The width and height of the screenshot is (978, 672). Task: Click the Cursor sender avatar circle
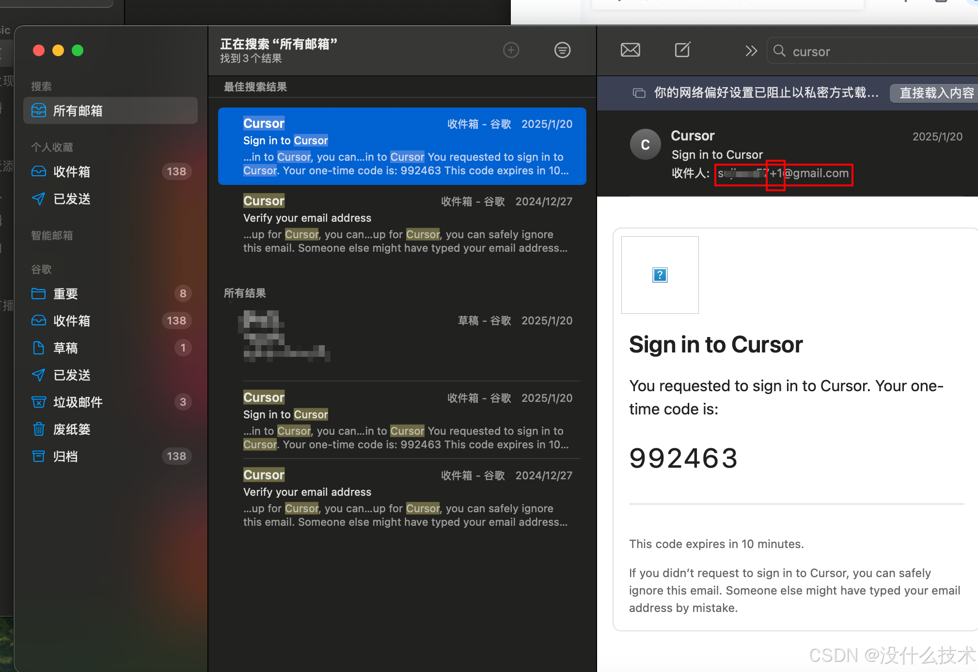pos(645,144)
